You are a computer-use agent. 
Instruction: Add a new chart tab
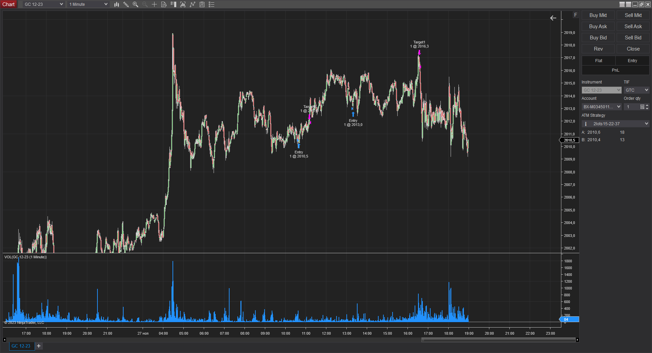[x=39, y=346]
